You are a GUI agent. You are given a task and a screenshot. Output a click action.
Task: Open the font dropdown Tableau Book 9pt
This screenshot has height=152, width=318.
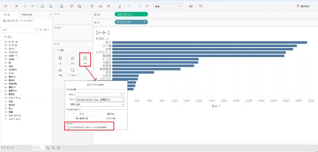coord(100,100)
